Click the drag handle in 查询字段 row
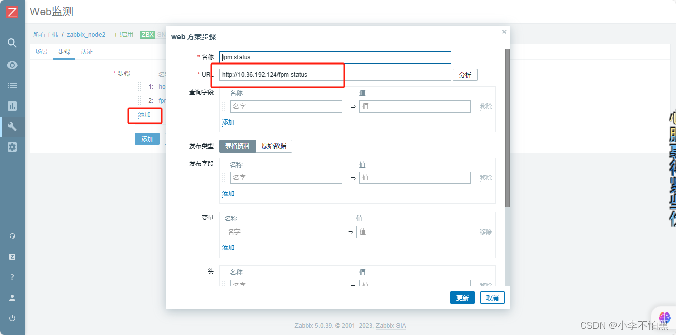Screen dimensions: 676x335 point(224,107)
